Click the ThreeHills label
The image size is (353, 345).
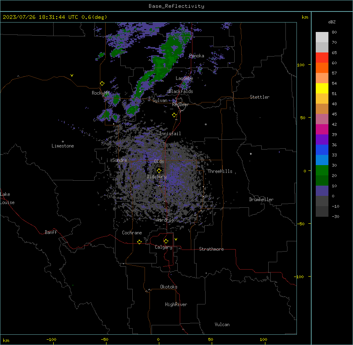coord(220,171)
